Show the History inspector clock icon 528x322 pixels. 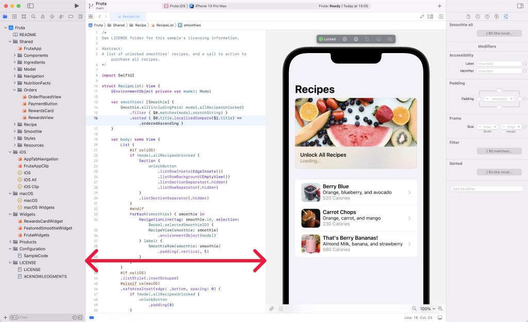(477, 16)
